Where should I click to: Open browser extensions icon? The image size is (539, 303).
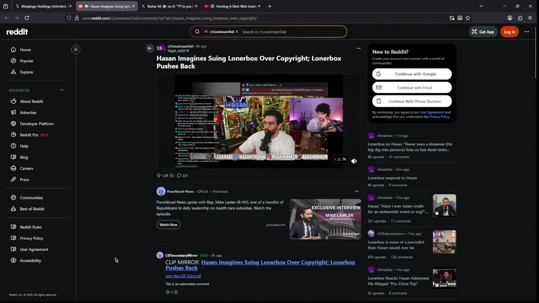[520, 18]
